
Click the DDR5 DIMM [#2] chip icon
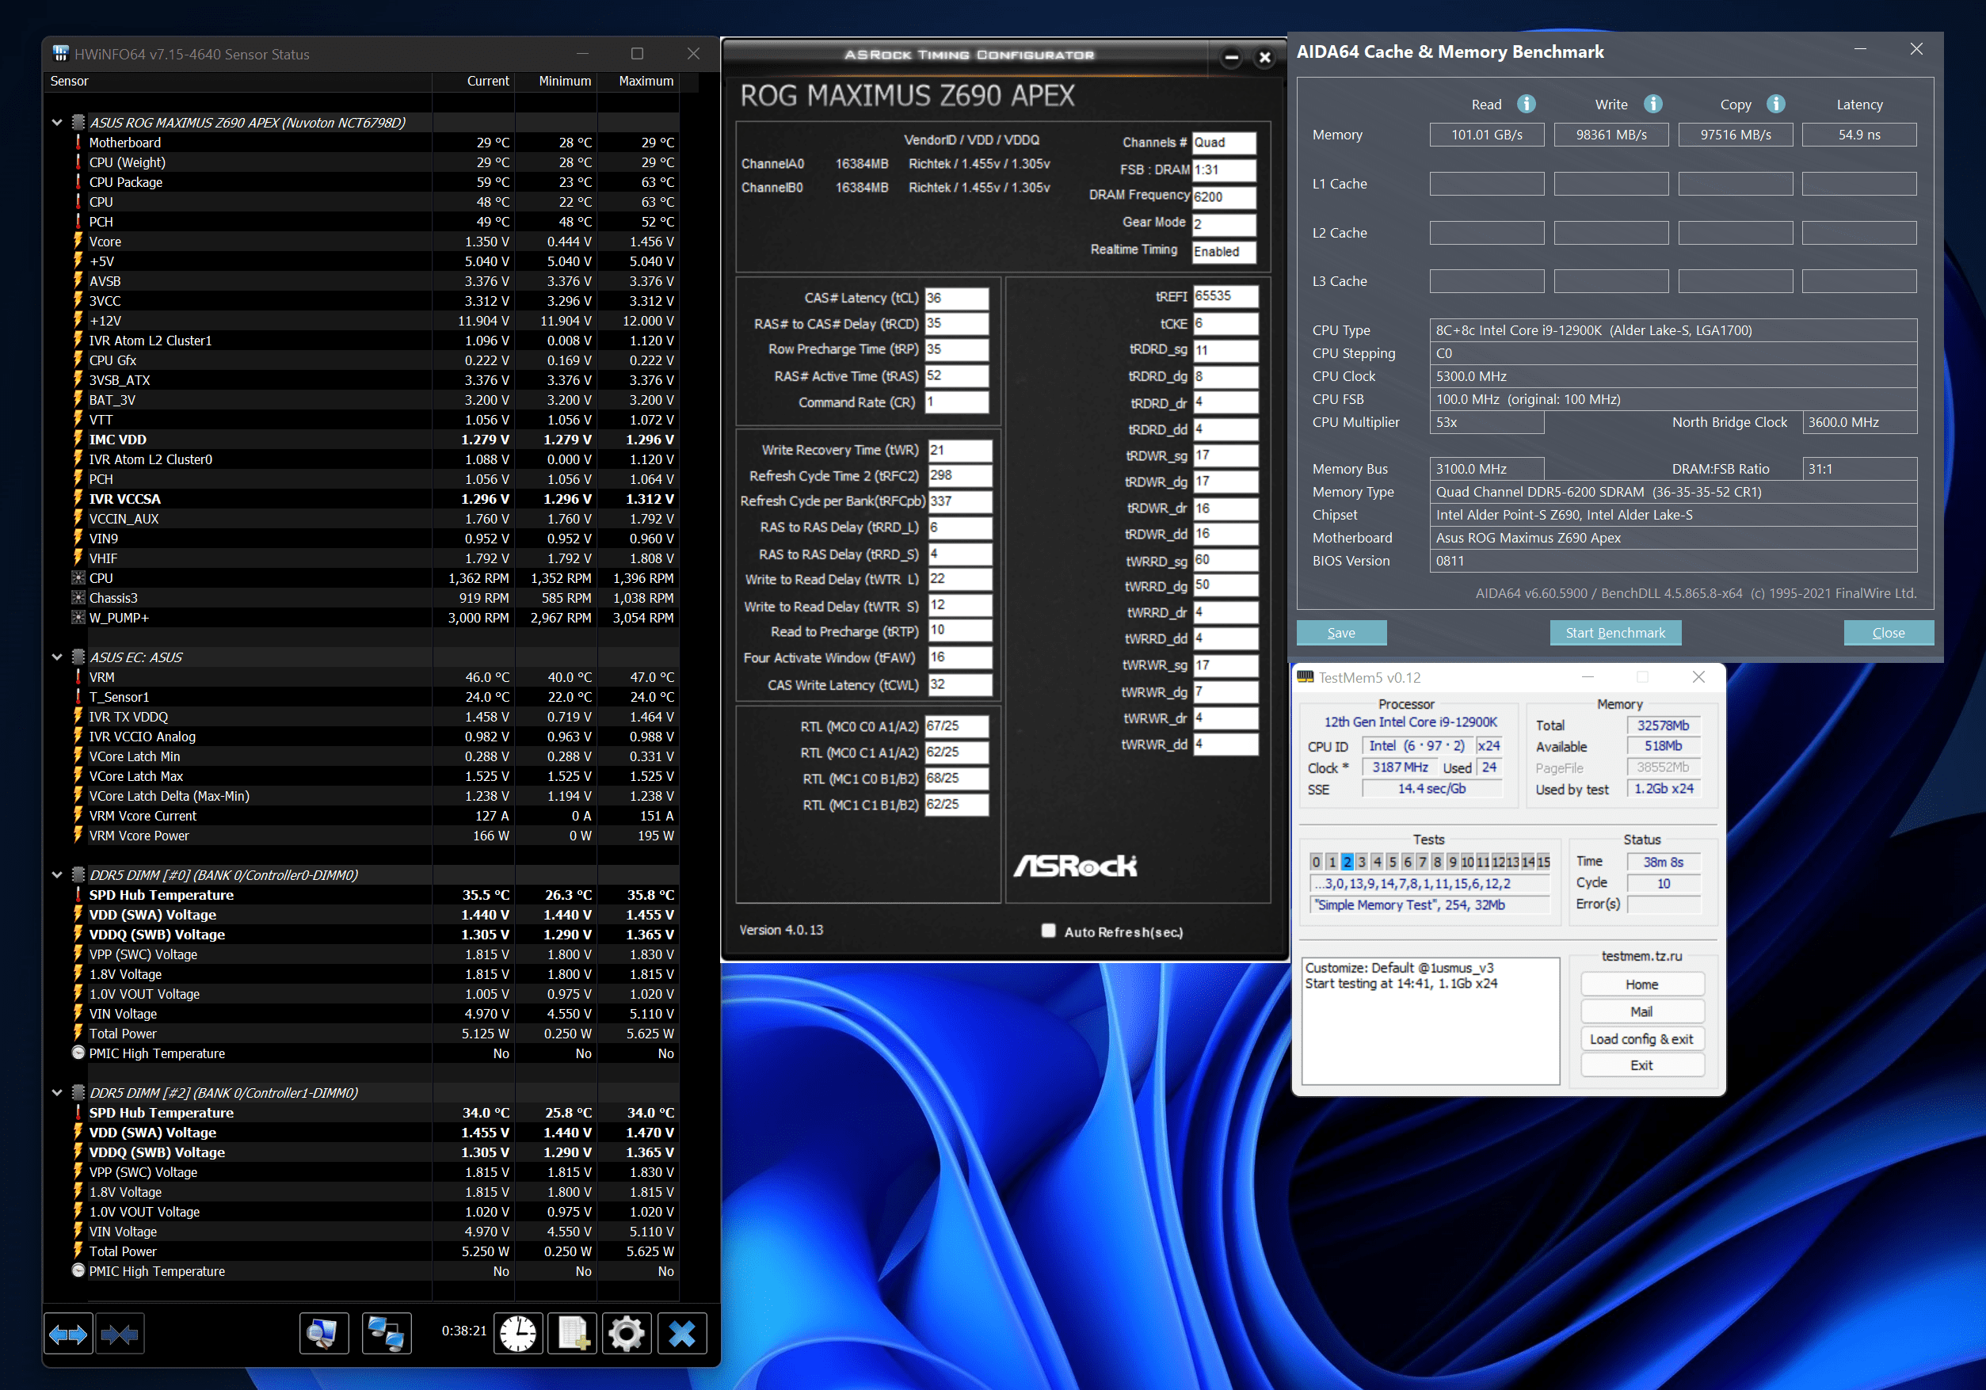78,1092
